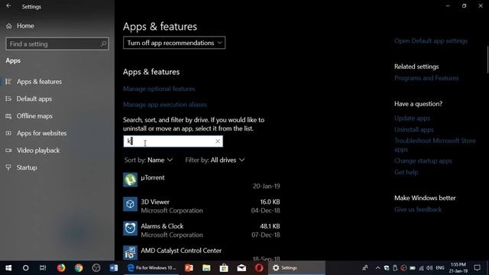Show hidden tray icons chevron
This screenshot has width=489, height=275.
(x=377, y=268)
